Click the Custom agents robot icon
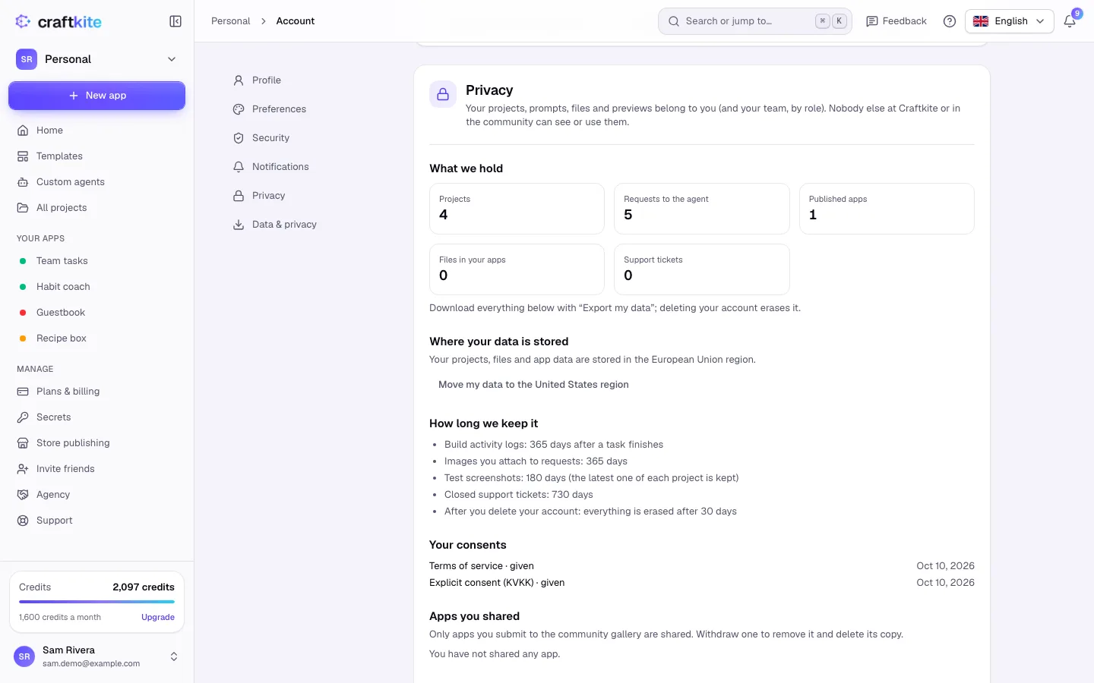Image resolution: width=1094 pixels, height=683 pixels. pos(23,182)
